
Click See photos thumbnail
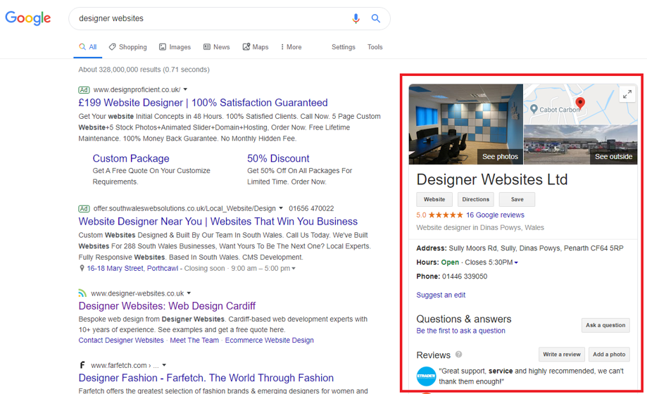click(x=465, y=125)
